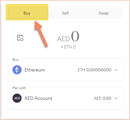Click the AED account badge icon
130x120 pixels.
pos(17,98)
